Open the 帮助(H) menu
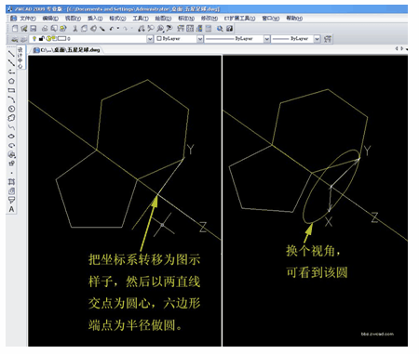 [x=294, y=19]
